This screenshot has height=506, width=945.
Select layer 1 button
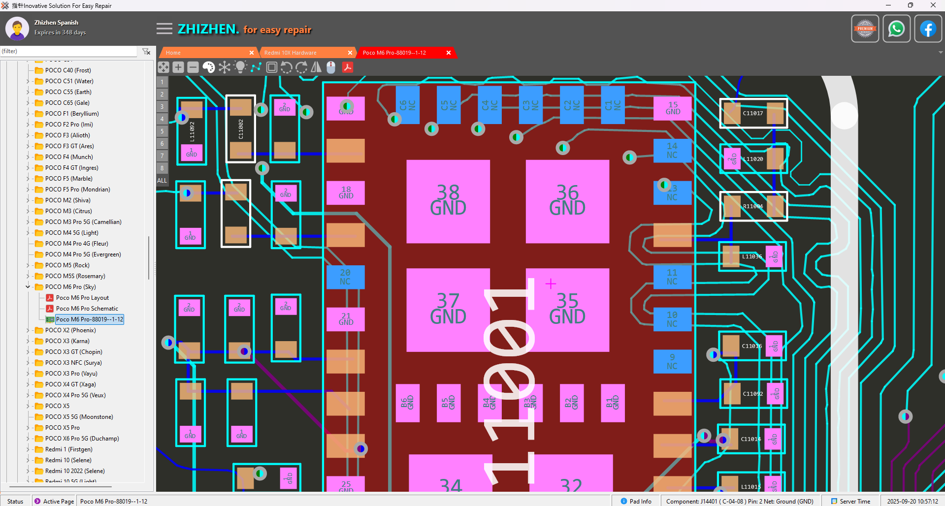coord(162,82)
